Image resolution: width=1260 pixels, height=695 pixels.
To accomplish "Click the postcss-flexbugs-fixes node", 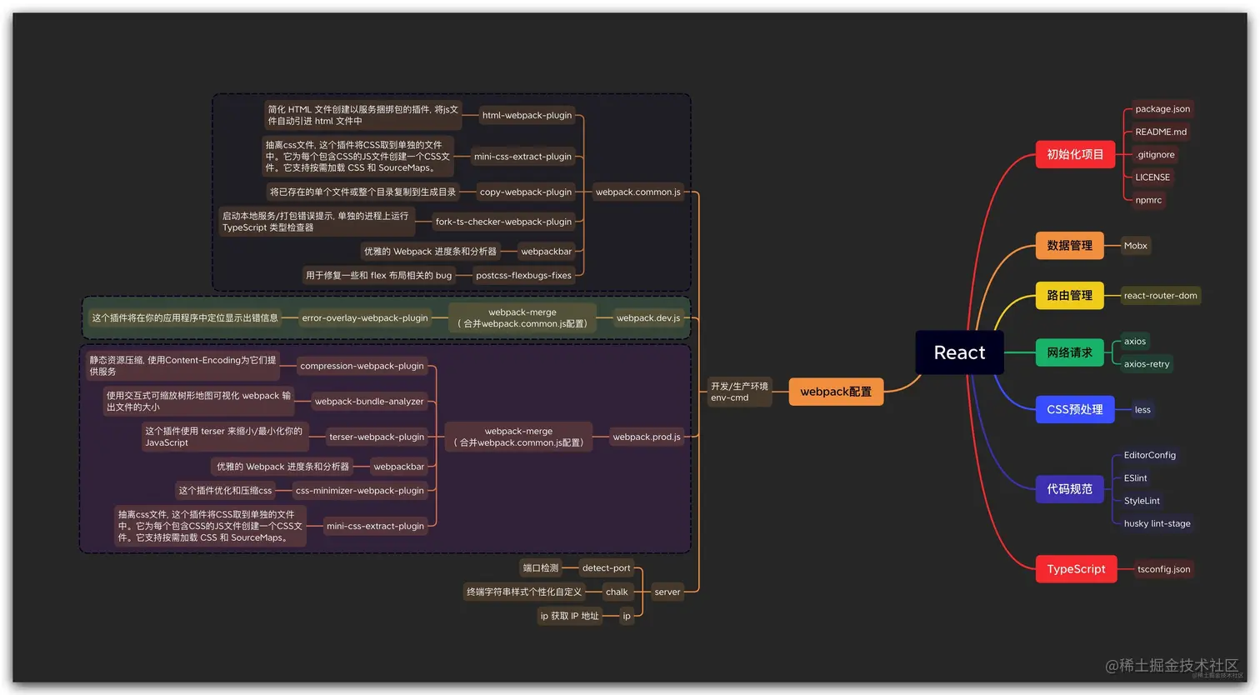I will (x=523, y=275).
